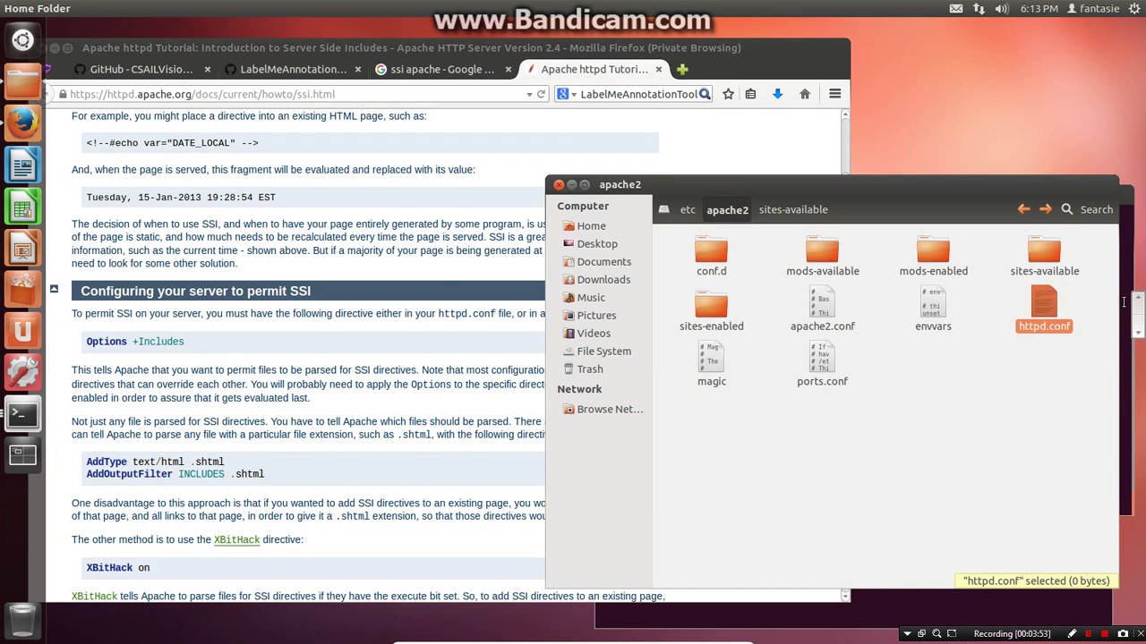Open the Ubuntu Dash home
The width and height of the screenshot is (1146, 644).
click(x=22, y=40)
